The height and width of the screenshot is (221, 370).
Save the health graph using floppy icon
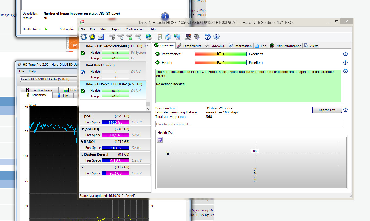pyautogui.click(x=160, y=140)
